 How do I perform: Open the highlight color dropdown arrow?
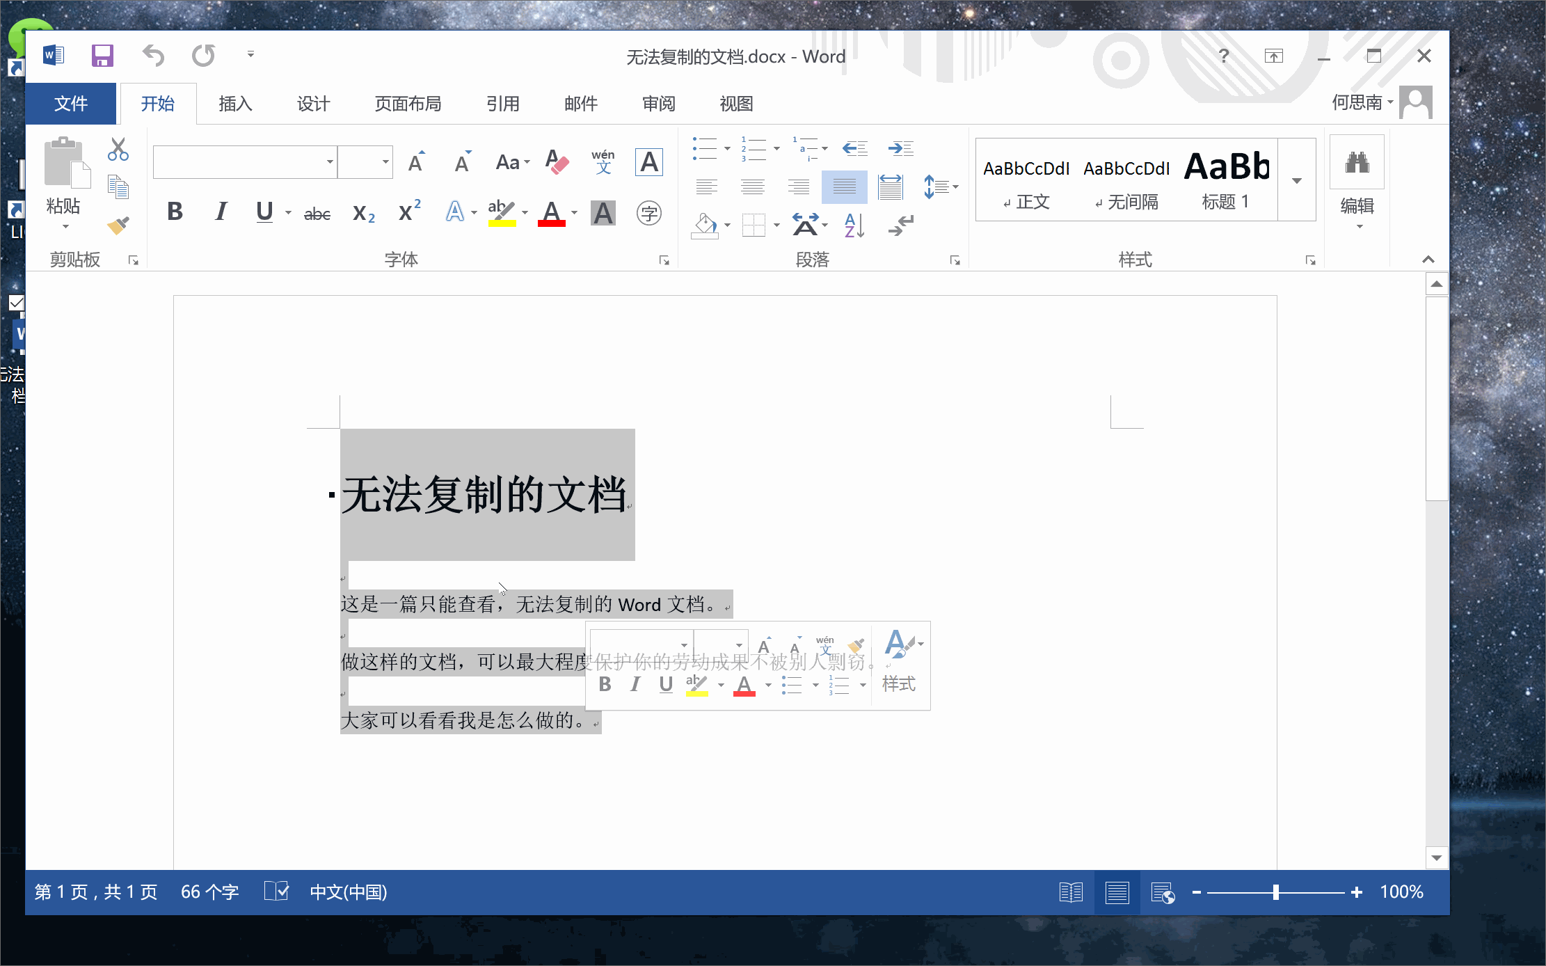pyautogui.click(x=525, y=213)
